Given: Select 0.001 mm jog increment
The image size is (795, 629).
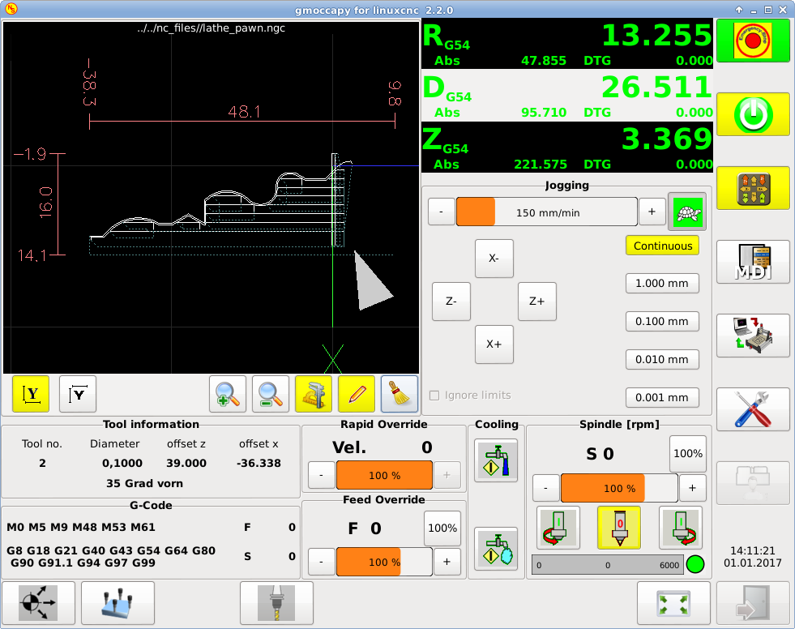Looking at the screenshot, I should pos(662,397).
